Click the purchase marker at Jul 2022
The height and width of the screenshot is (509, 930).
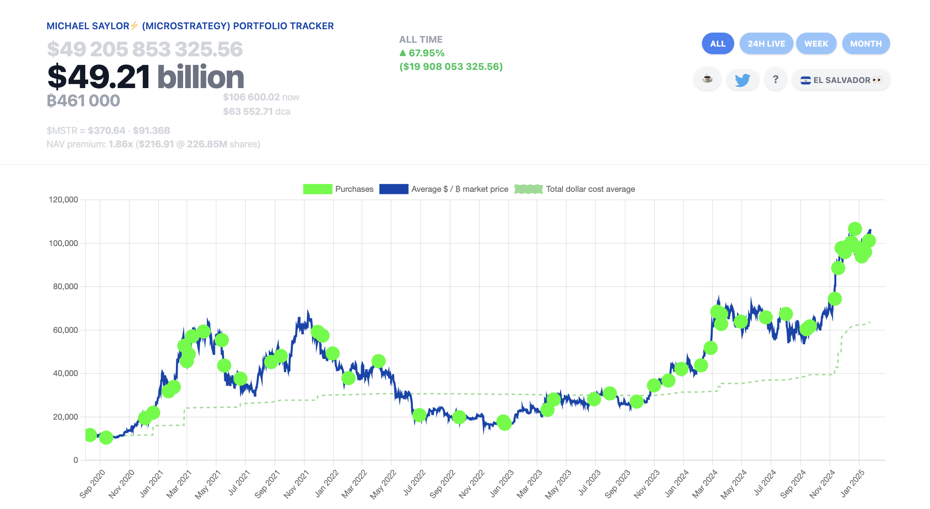coord(419,415)
